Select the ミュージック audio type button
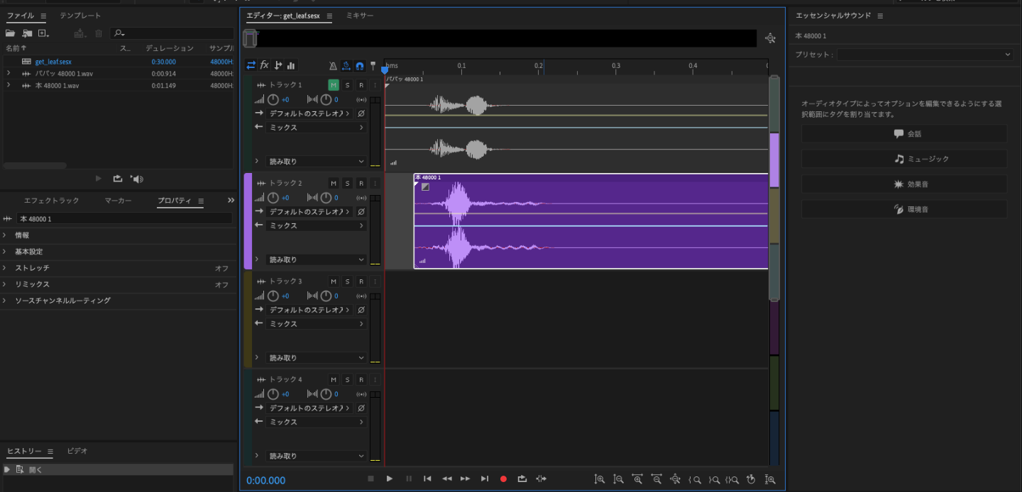The image size is (1022, 492). [904, 159]
